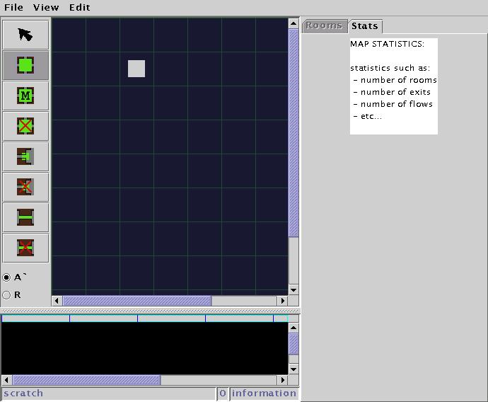The width and height of the screenshot is (488, 402).
Task: Click the black output console area
Action: pyautogui.click(x=145, y=348)
